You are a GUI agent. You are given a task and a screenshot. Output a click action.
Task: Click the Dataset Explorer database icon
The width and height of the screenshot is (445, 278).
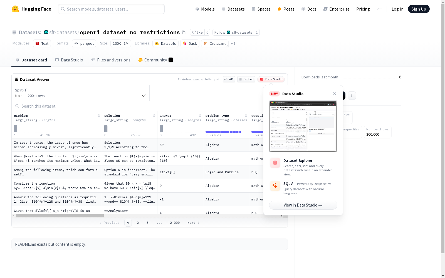[x=275, y=163]
